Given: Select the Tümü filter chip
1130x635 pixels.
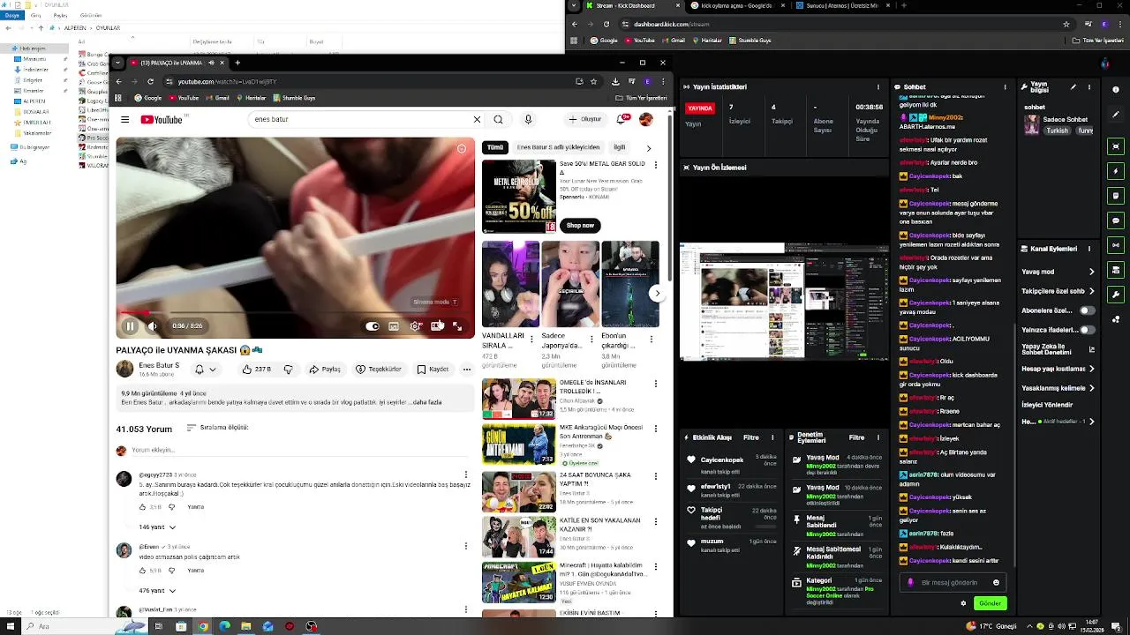Looking at the screenshot, I should click(x=495, y=147).
